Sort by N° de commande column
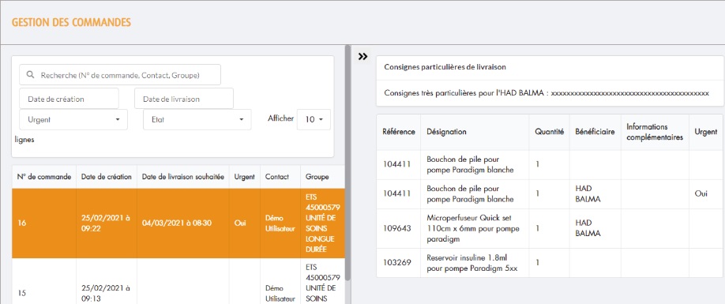 coord(44,177)
